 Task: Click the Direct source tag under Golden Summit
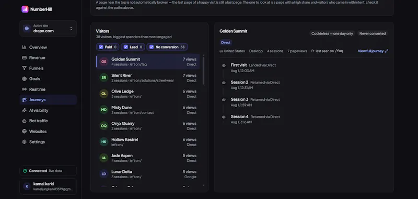226,42
